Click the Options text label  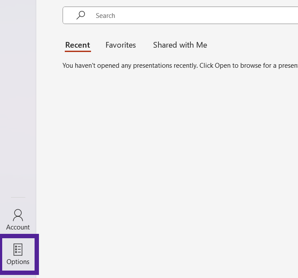(18, 262)
